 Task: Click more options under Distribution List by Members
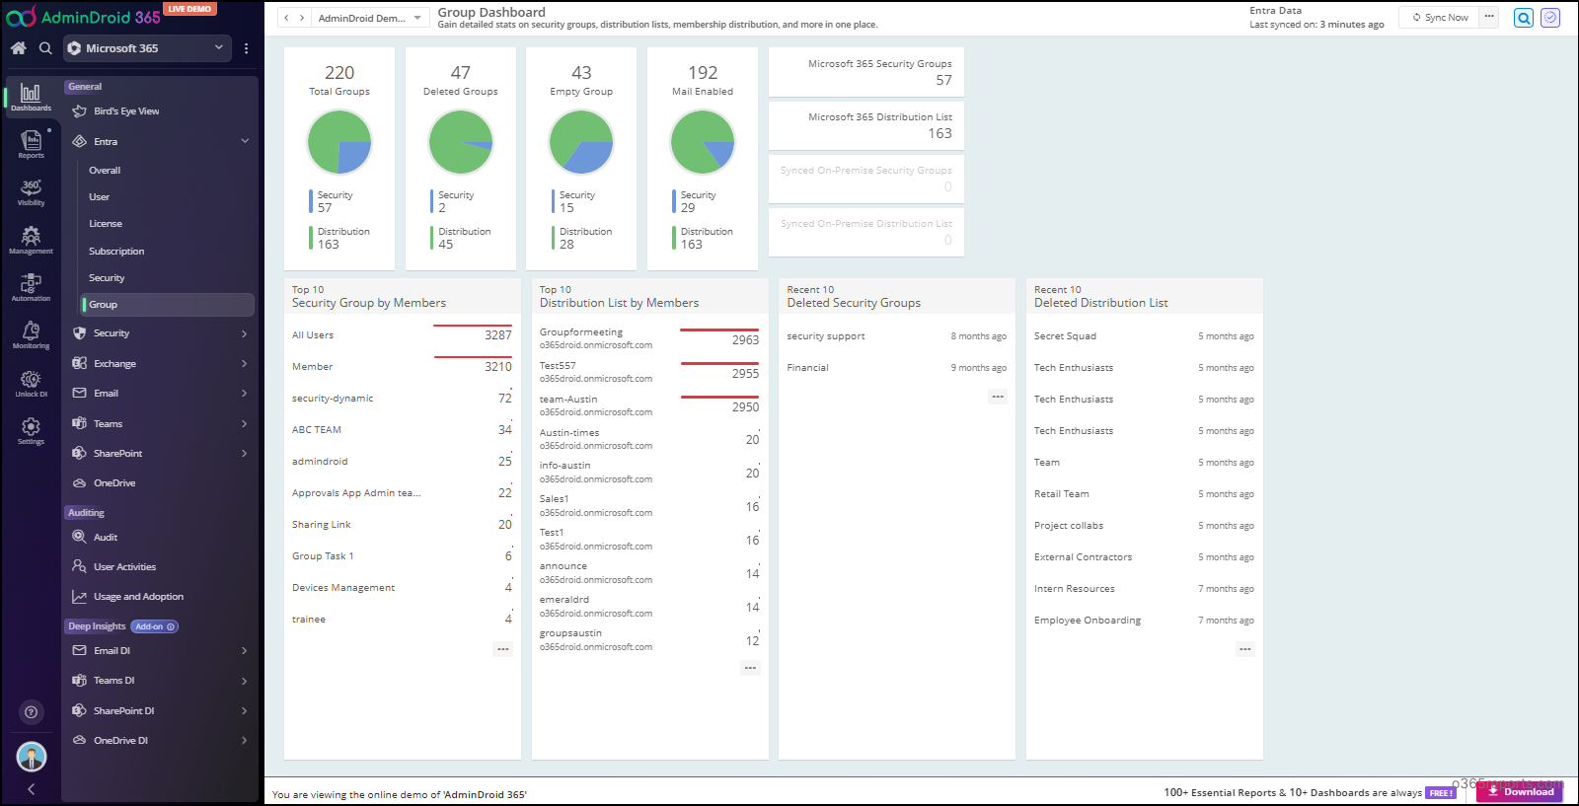[x=750, y=668]
